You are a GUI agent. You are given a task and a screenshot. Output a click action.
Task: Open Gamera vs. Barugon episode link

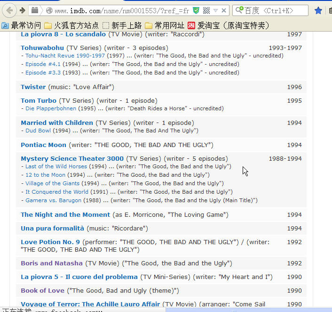53,200
